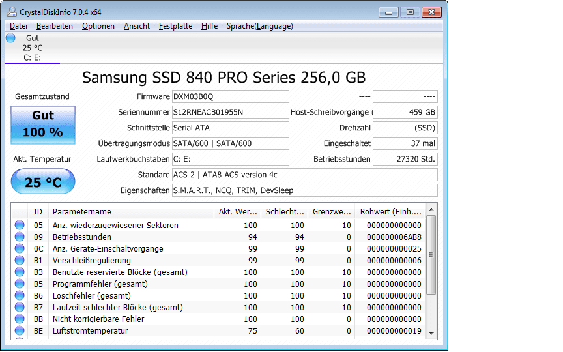Image resolution: width=563 pixels, height=352 pixels.
Task: Click the Grenzwe... column header
Action: pyautogui.click(x=332, y=212)
